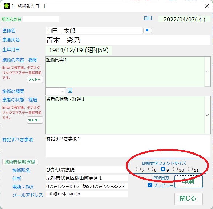Expand the 患者の状態・経過 box chevron

click(x=207, y=115)
